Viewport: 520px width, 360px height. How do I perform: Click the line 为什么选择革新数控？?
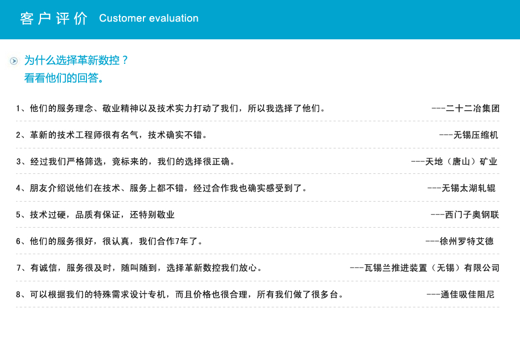[x=76, y=60]
